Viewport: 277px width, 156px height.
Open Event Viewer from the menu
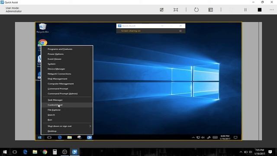coord(67,59)
